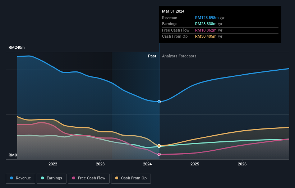This screenshot has height=188, width=295.
Task: Click the 2023 x-axis label
Action: (100, 164)
